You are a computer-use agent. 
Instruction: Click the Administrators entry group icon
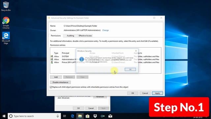pyautogui.click(x=52, y=59)
